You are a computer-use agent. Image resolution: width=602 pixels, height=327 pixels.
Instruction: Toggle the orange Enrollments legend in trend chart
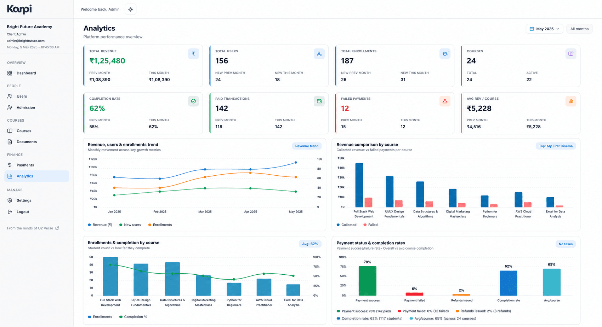pyautogui.click(x=160, y=225)
